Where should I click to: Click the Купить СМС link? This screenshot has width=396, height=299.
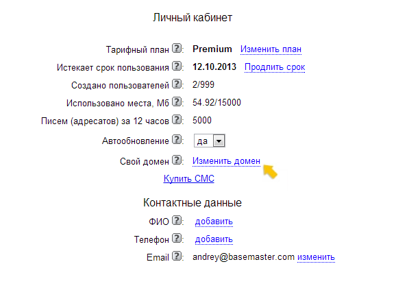tap(189, 179)
